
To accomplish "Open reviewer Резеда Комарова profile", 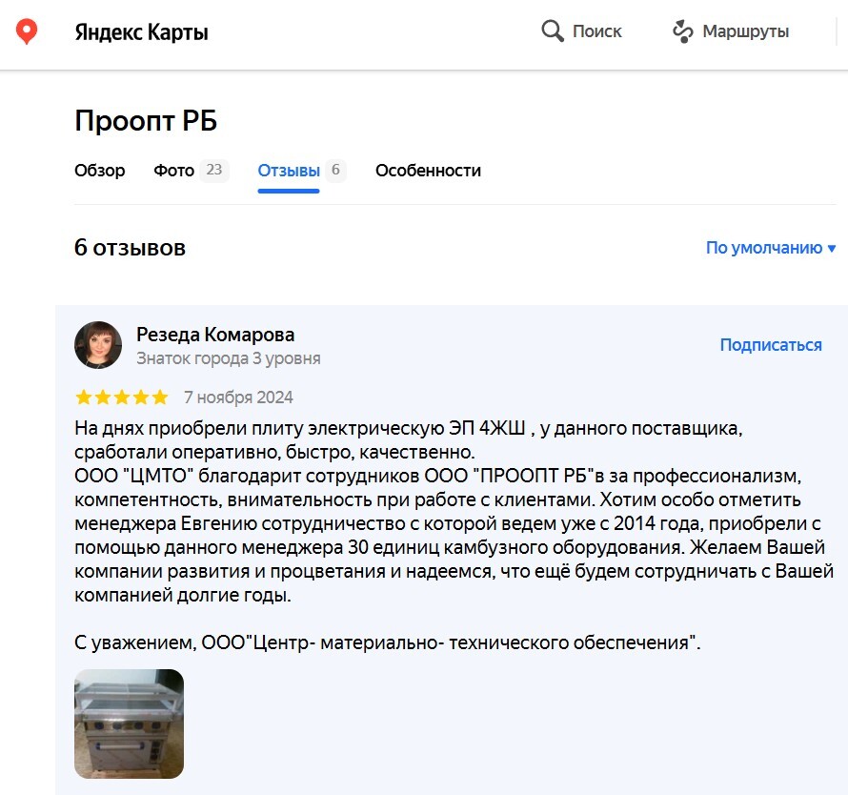I will pyautogui.click(x=215, y=335).
